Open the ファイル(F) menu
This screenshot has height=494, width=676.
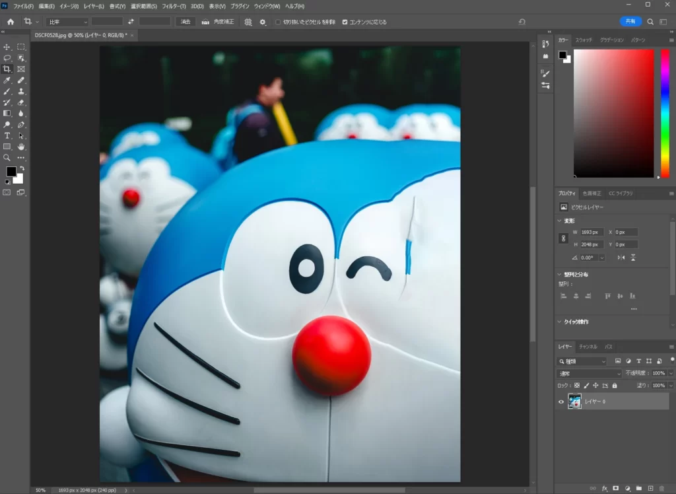[23, 7]
